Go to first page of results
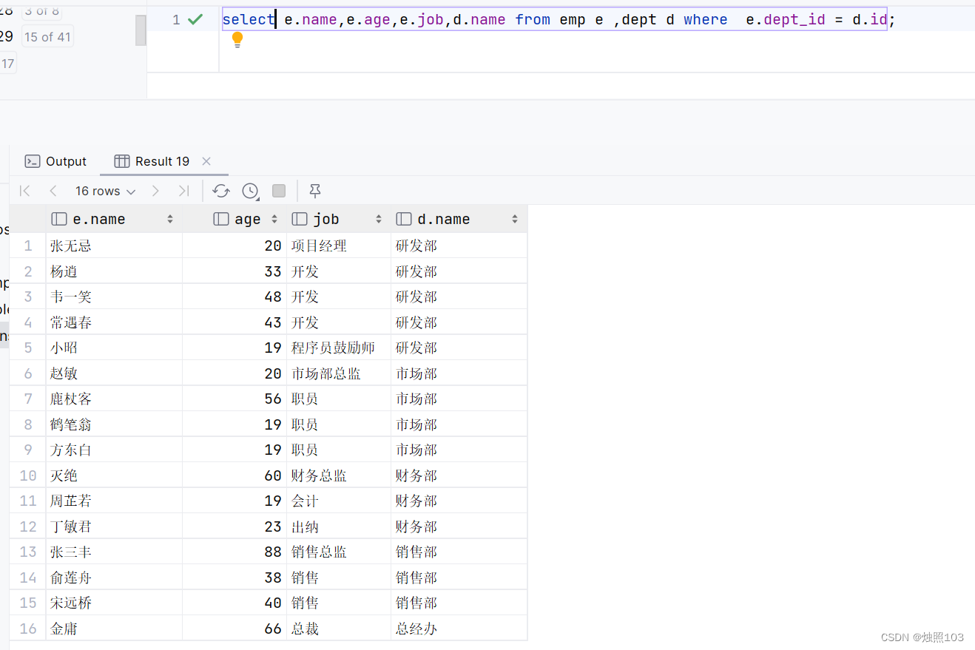Screen dimensions: 975x650 point(24,191)
